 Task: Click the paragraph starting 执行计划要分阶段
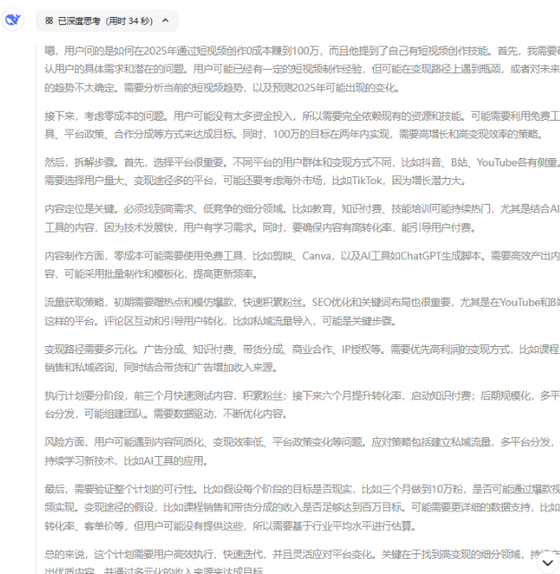pos(302,404)
